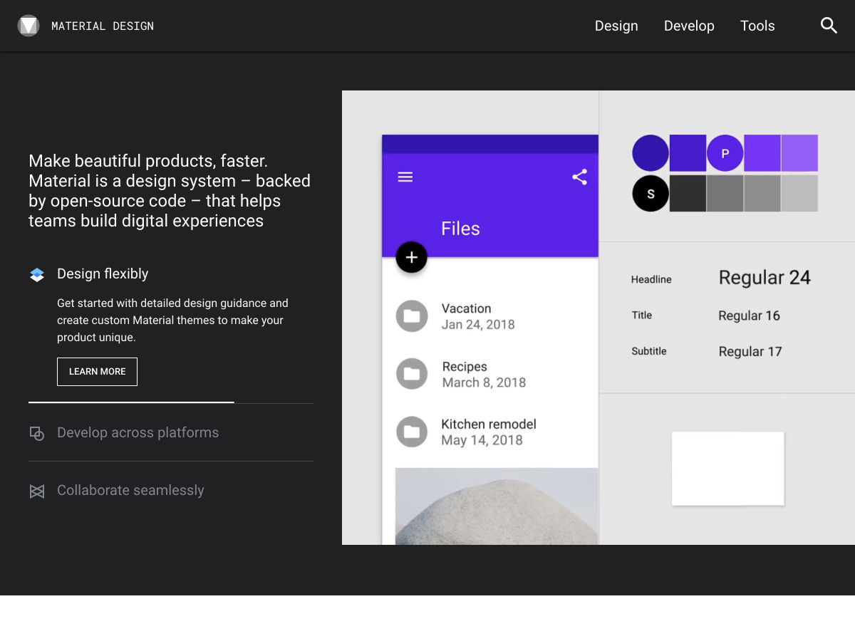
Task: Click the Kitchen remodel folder icon
Action: tap(412, 432)
